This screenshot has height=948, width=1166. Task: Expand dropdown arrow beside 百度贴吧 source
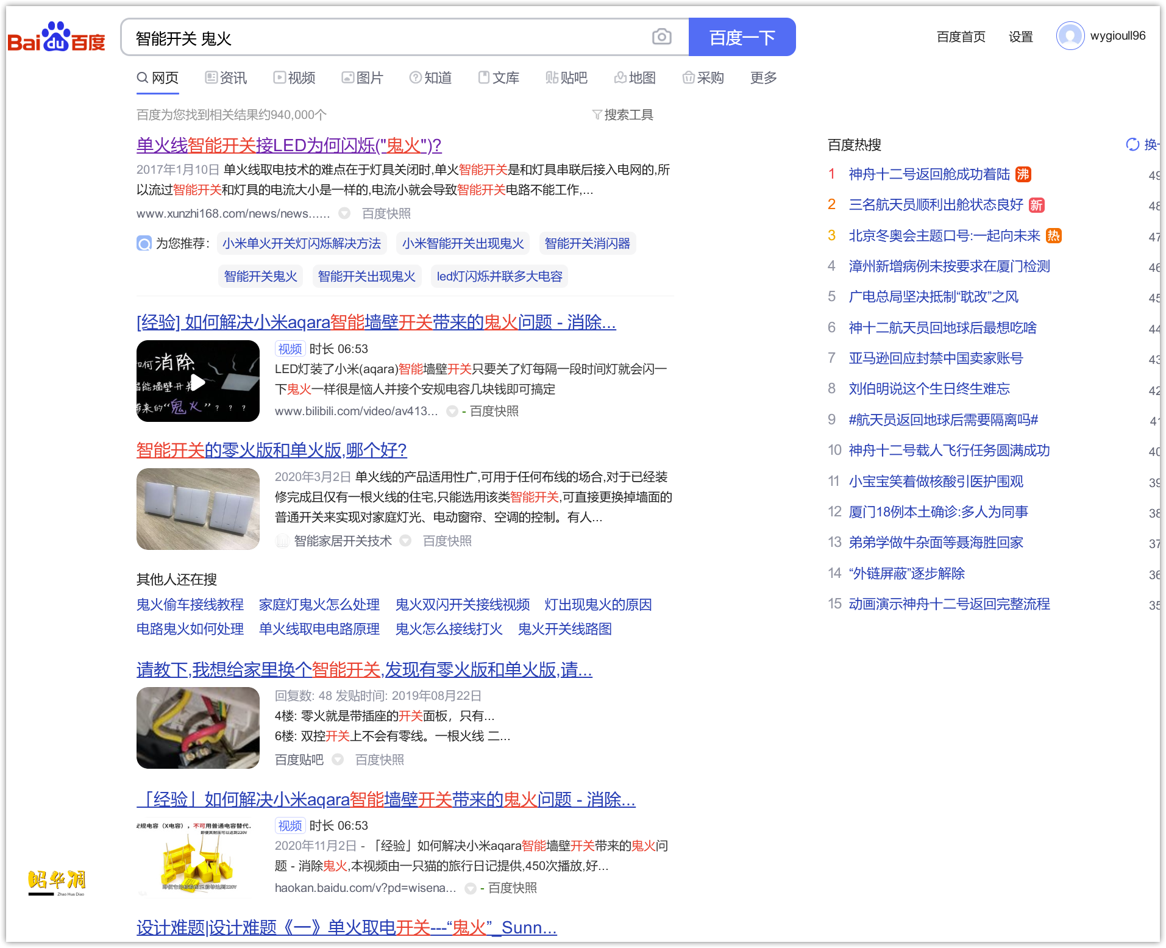(338, 760)
